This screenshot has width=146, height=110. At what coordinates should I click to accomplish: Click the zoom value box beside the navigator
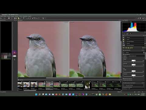coord(15,56)
